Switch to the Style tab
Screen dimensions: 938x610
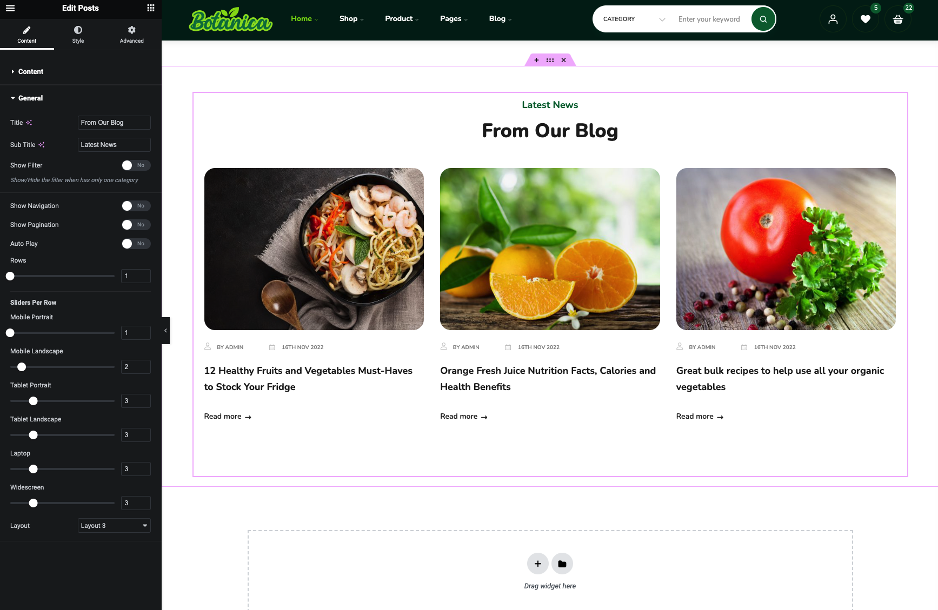(x=78, y=34)
